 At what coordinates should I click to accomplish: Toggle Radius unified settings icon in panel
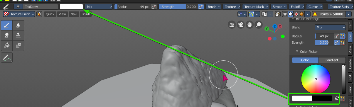(x=342, y=36)
